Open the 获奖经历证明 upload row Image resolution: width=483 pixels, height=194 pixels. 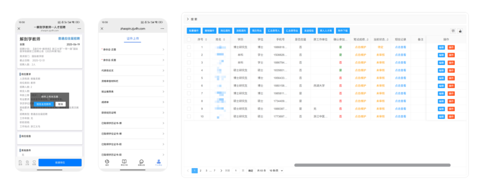pos(133,113)
